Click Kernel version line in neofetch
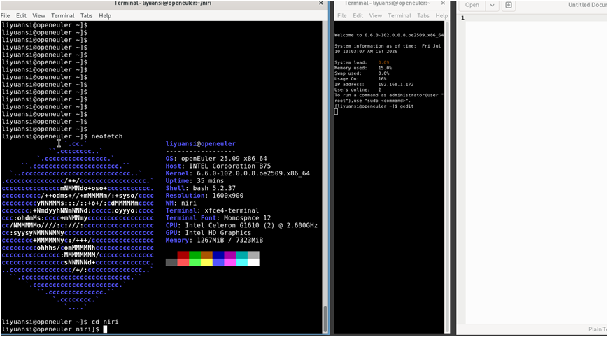Viewport: 608px width, 337px height. [x=238, y=173]
